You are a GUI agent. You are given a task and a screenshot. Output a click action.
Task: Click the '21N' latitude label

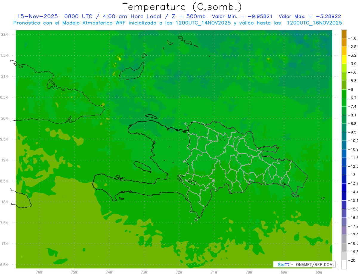(4, 77)
